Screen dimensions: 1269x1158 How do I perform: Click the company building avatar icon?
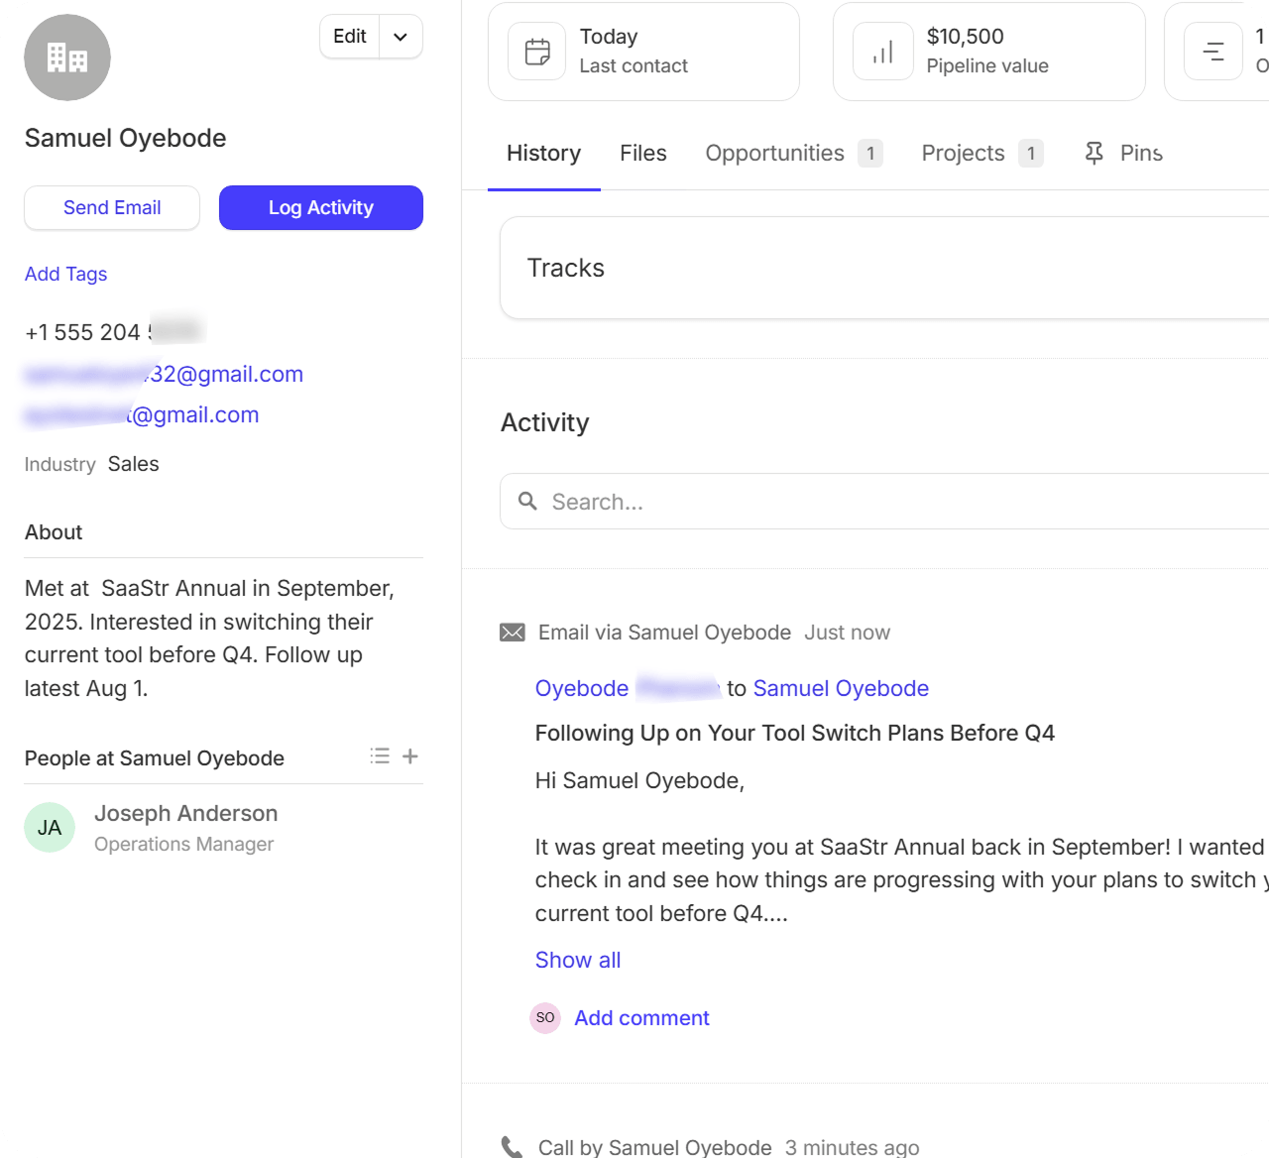coord(67,58)
